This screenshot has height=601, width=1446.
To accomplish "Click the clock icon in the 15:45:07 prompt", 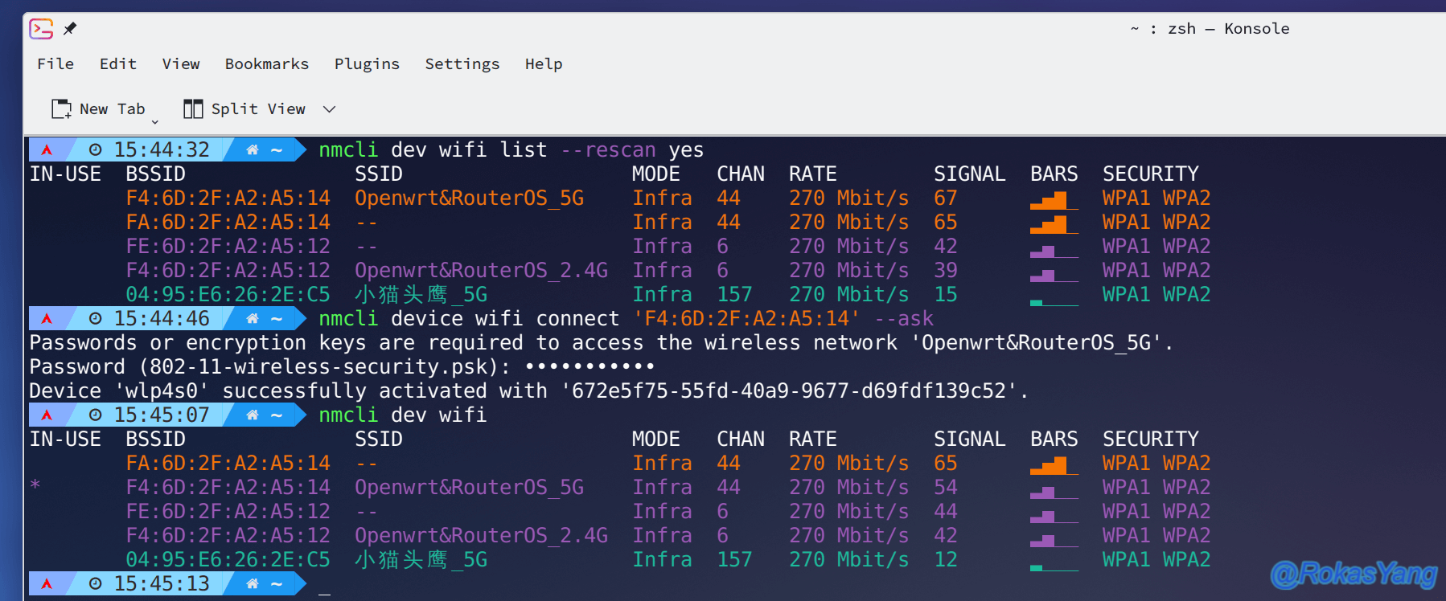I will pyautogui.click(x=96, y=415).
